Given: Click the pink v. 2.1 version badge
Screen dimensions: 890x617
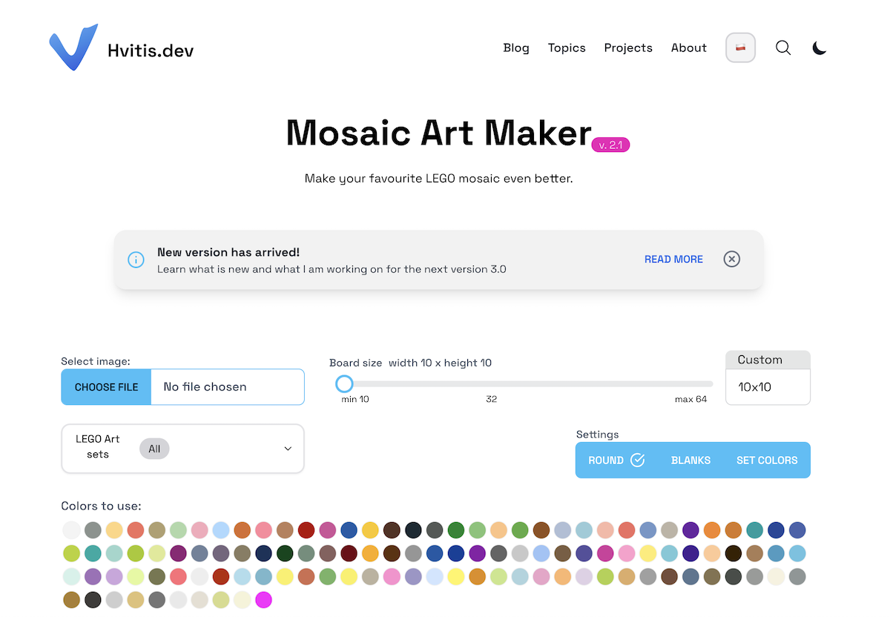Looking at the screenshot, I should pyautogui.click(x=610, y=145).
